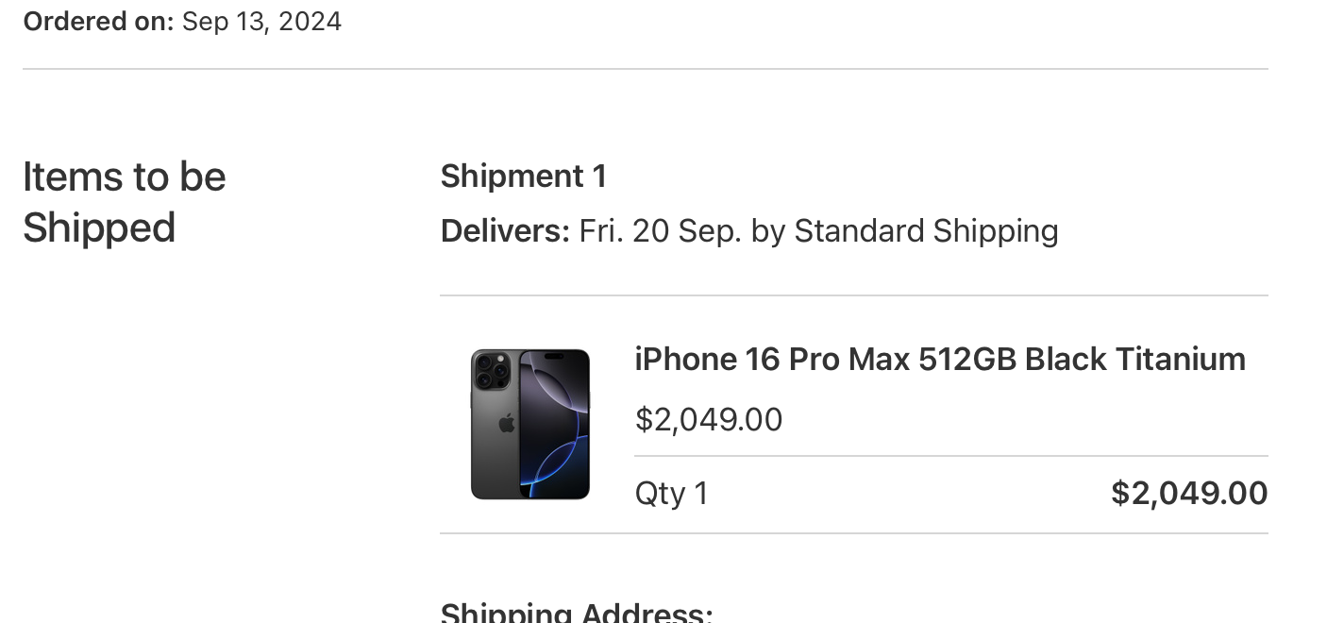Click the 'Qty 1' quantity text
This screenshot has height=623, width=1327.
671,494
